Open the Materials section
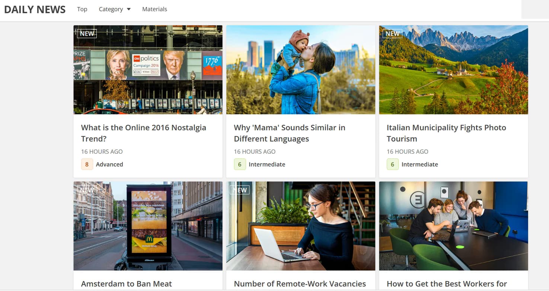This screenshot has width=549, height=291. (x=154, y=9)
